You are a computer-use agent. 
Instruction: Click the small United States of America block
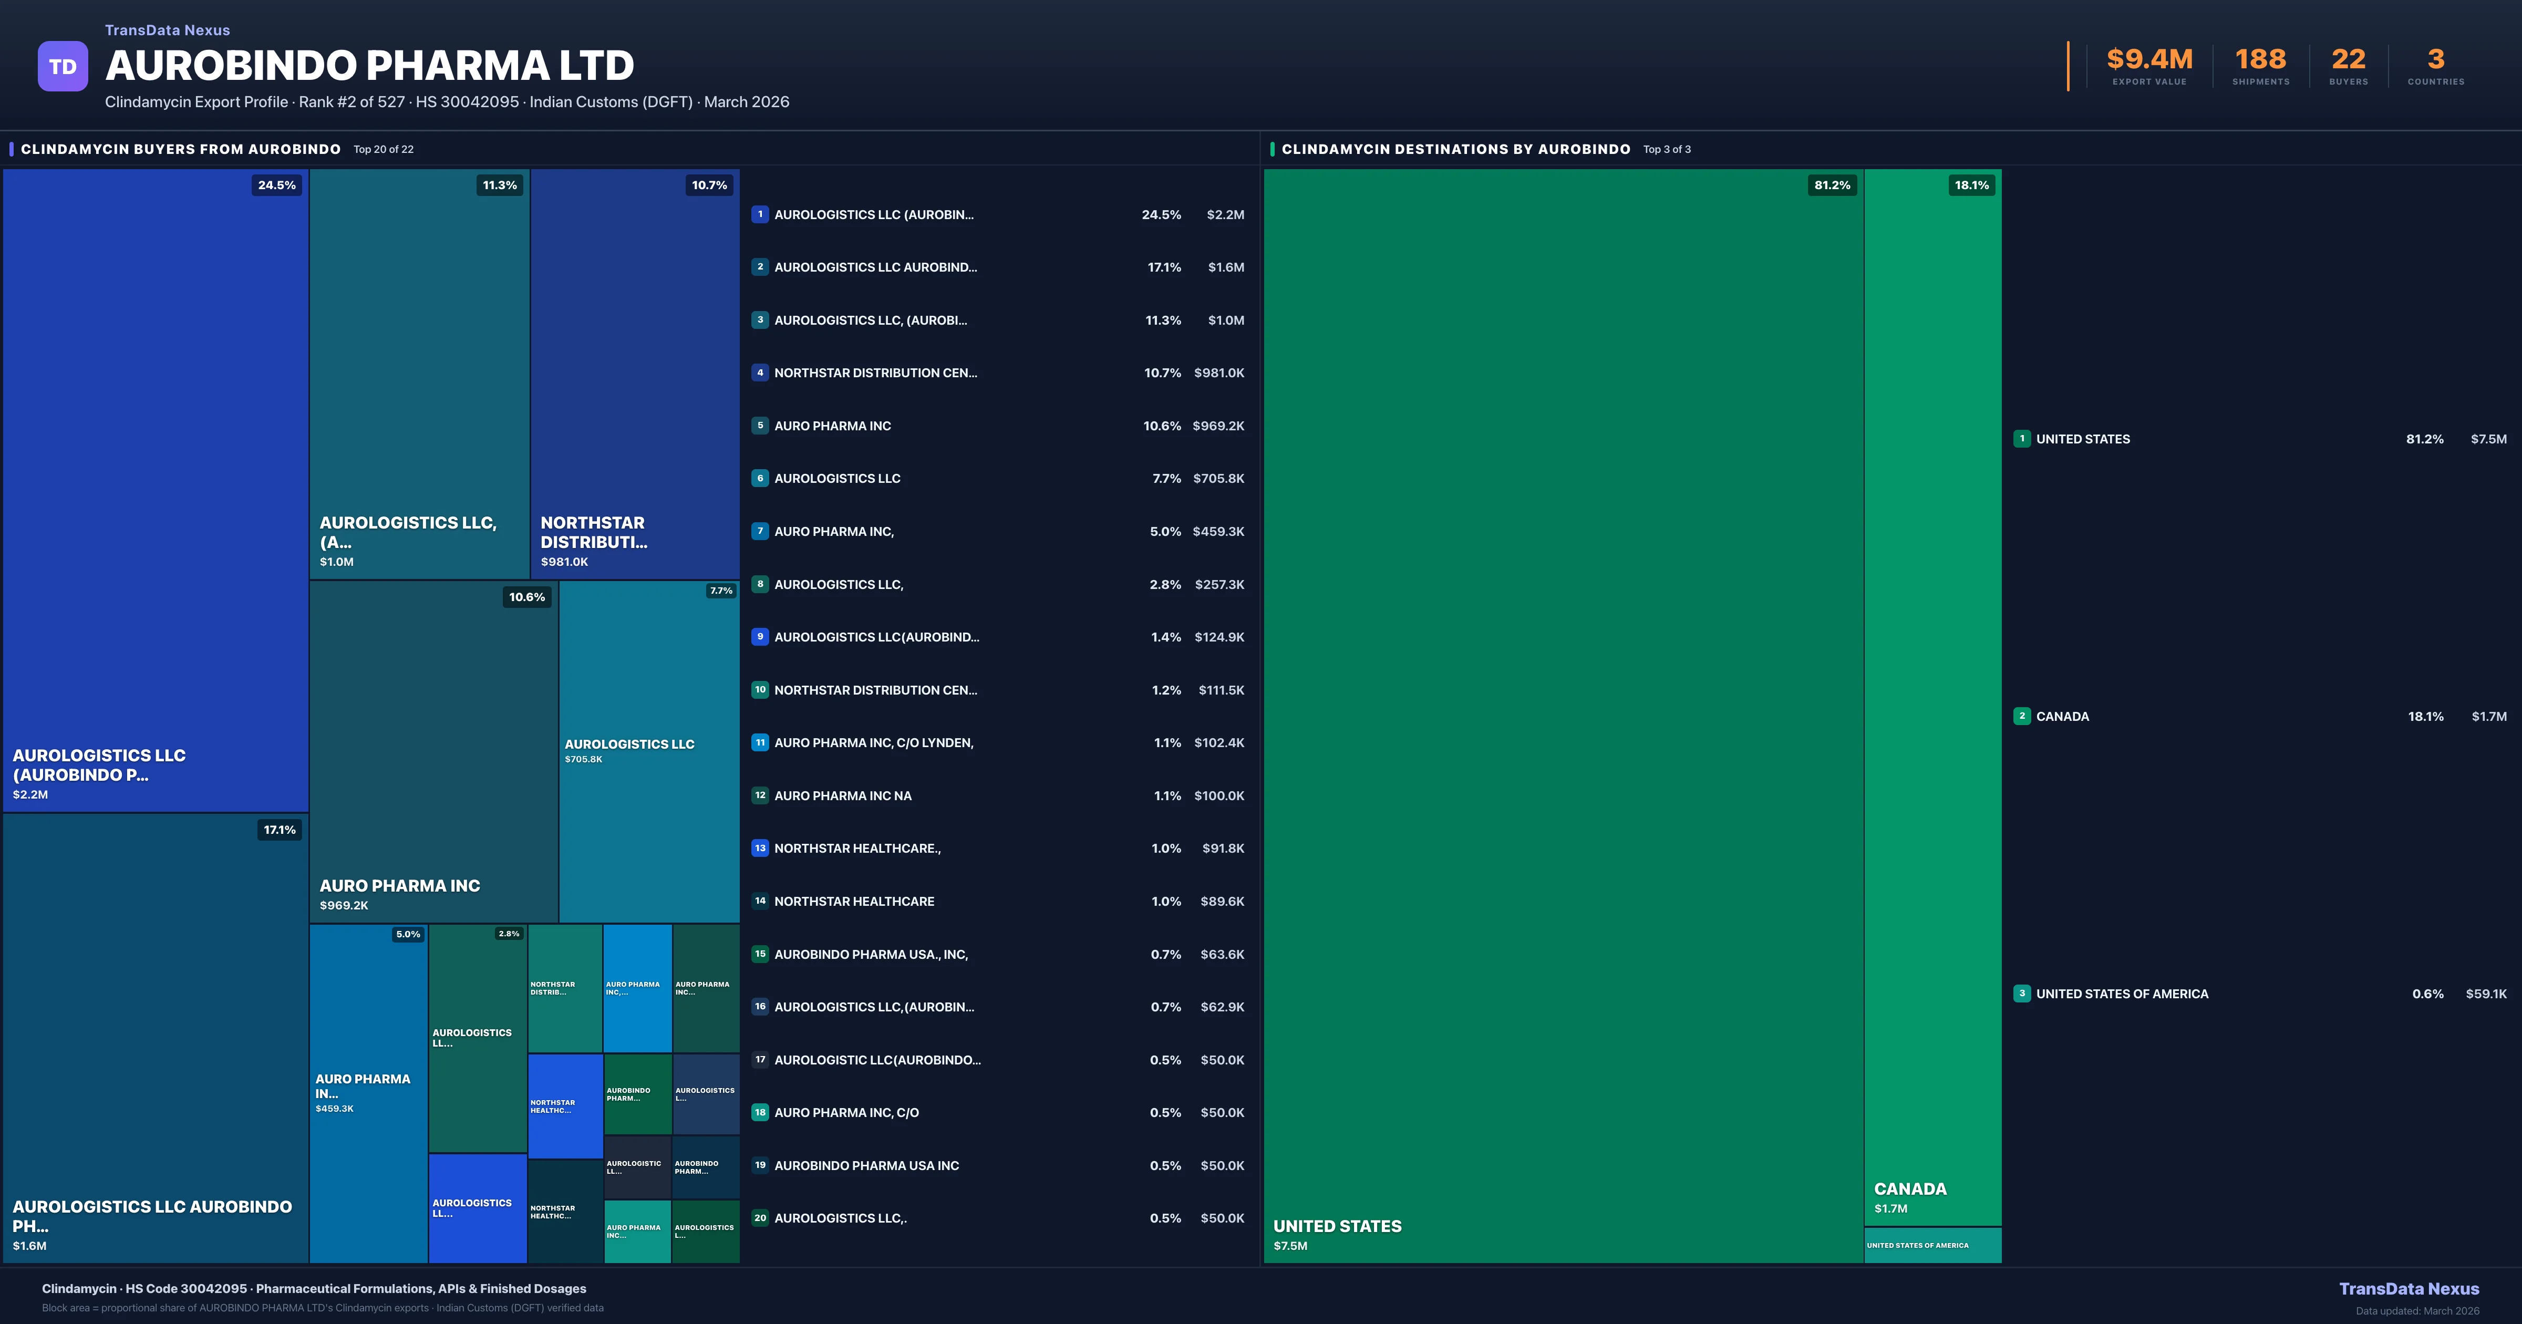point(1932,1246)
